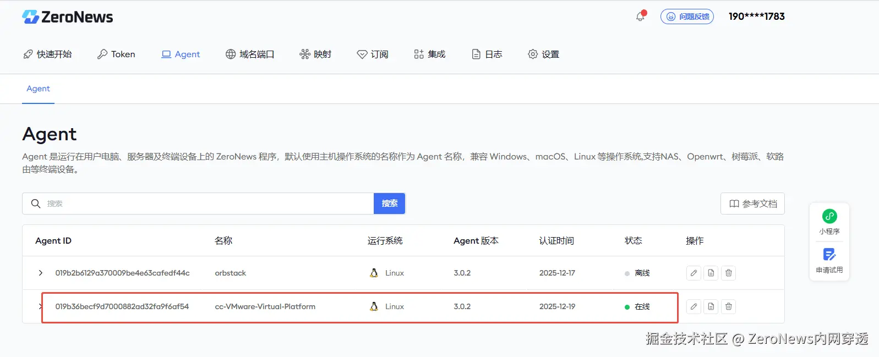The image size is (879, 357).
Task: Select Agent in top navigation
Action: coord(181,54)
